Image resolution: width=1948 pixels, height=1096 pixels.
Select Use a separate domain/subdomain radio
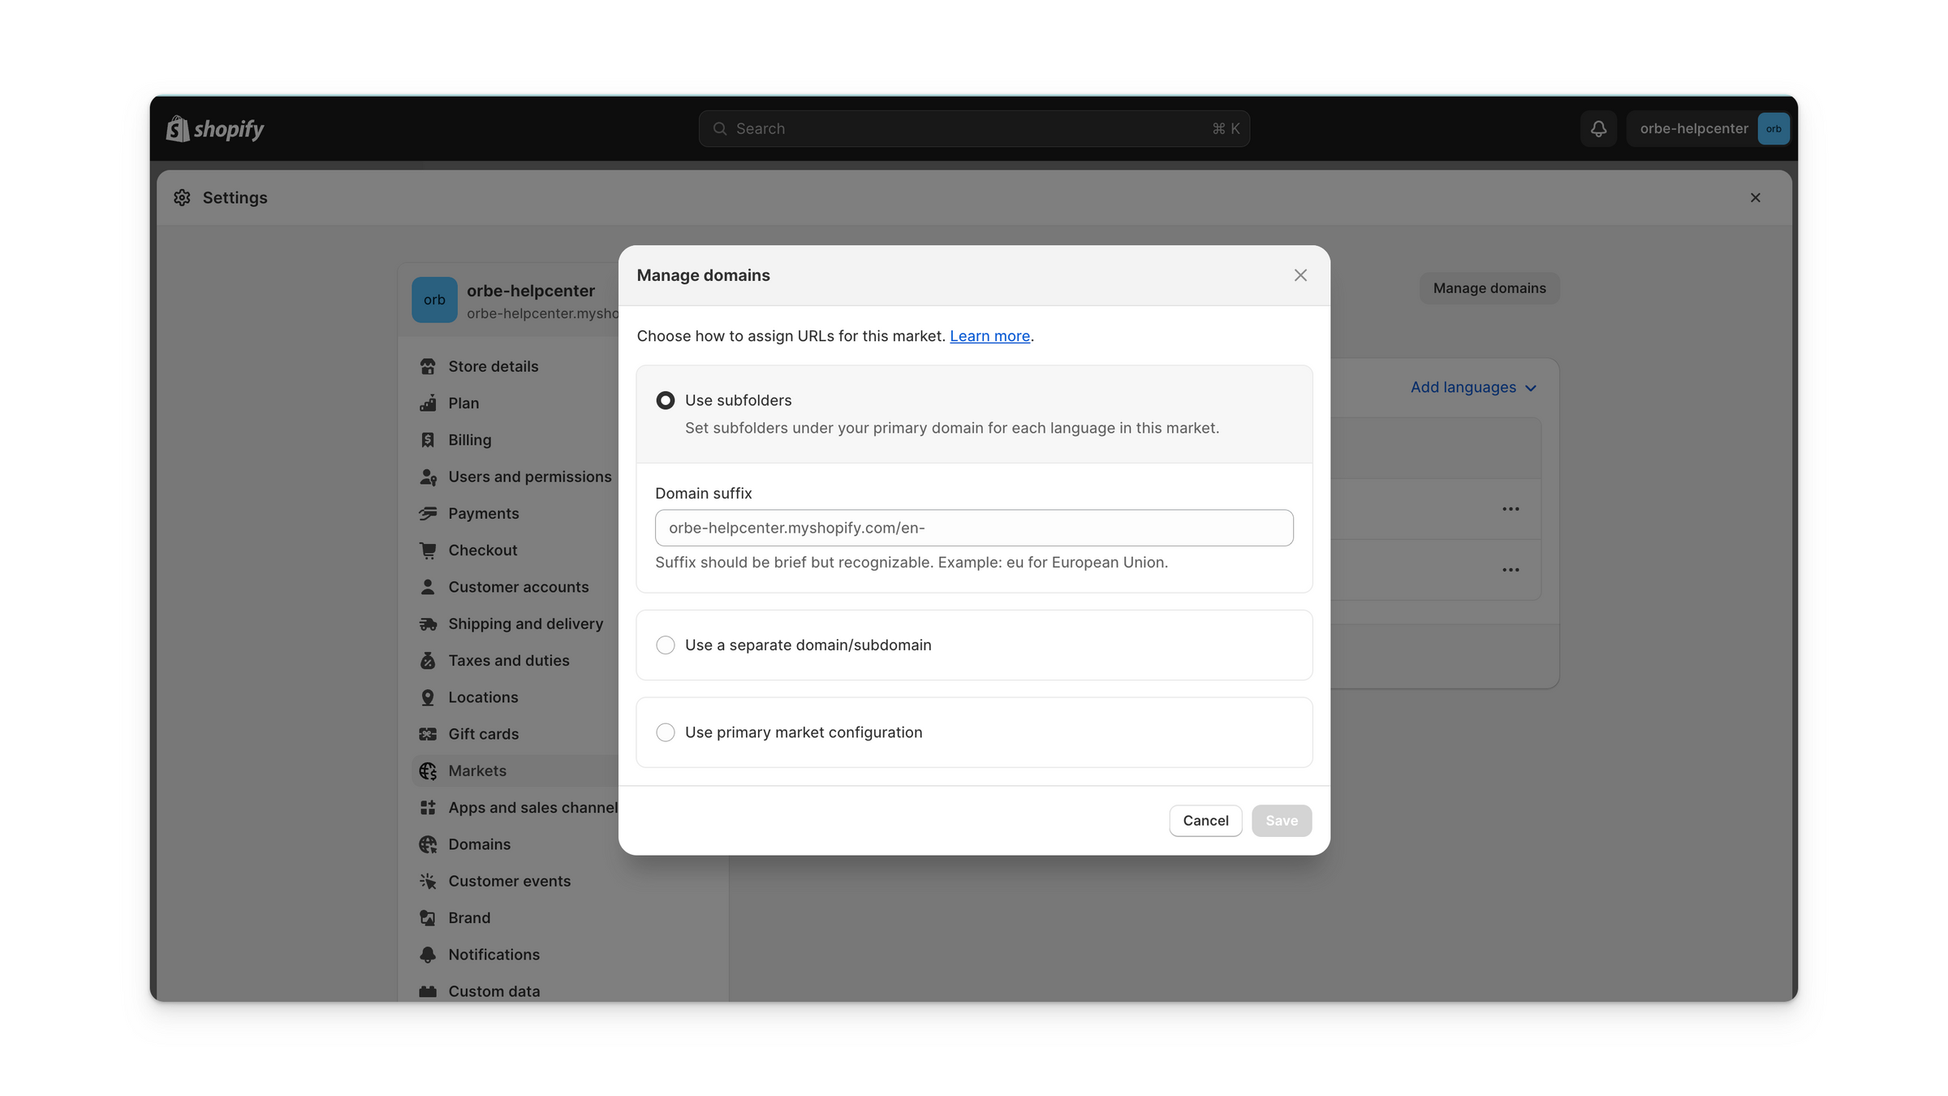click(x=666, y=645)
